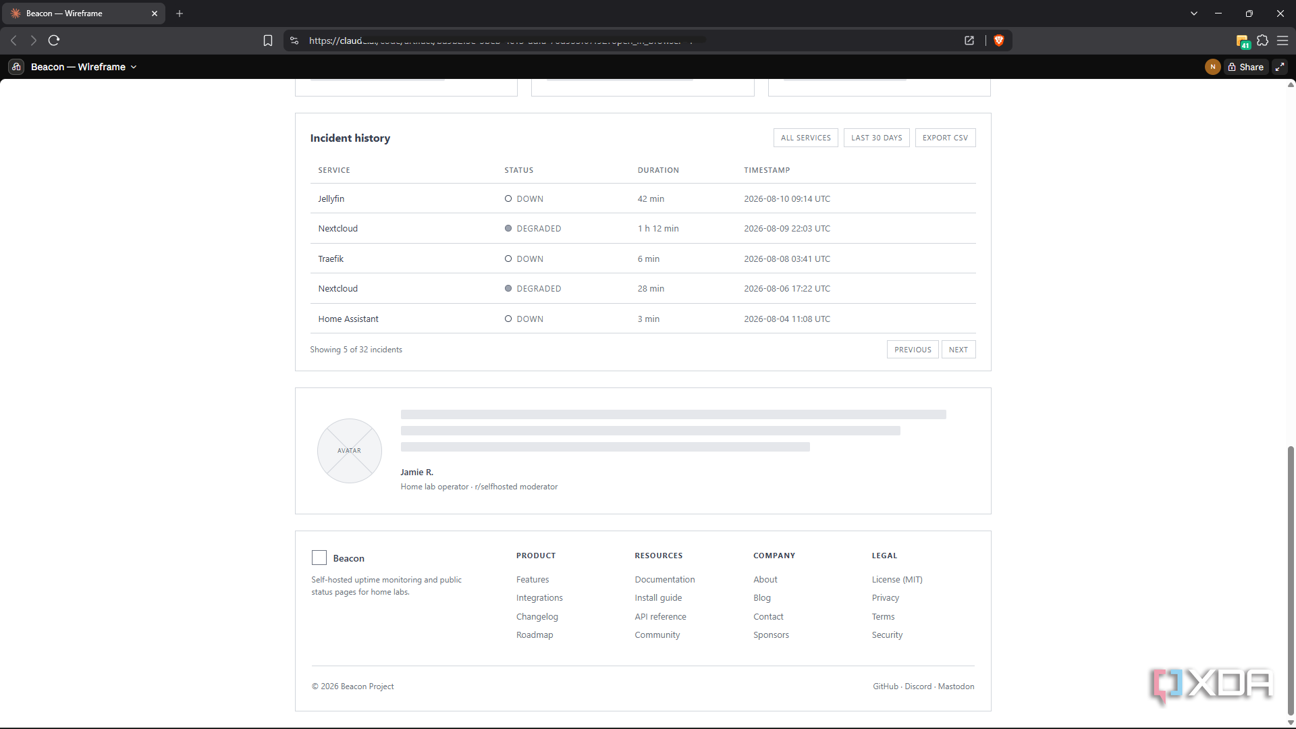
Task: Close the Beacon — Wireframe tab
Action: click(x=155, y=13)
